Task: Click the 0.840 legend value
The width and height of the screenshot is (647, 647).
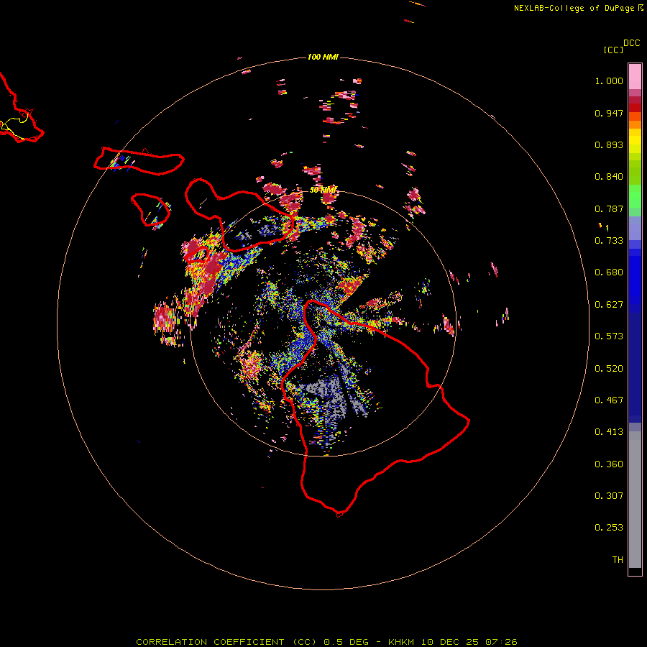Action: pos(609,177)
